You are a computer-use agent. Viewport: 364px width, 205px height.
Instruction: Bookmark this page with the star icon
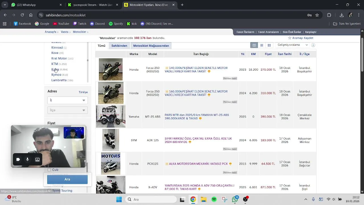pyautogui.click(x=317, y=15)
